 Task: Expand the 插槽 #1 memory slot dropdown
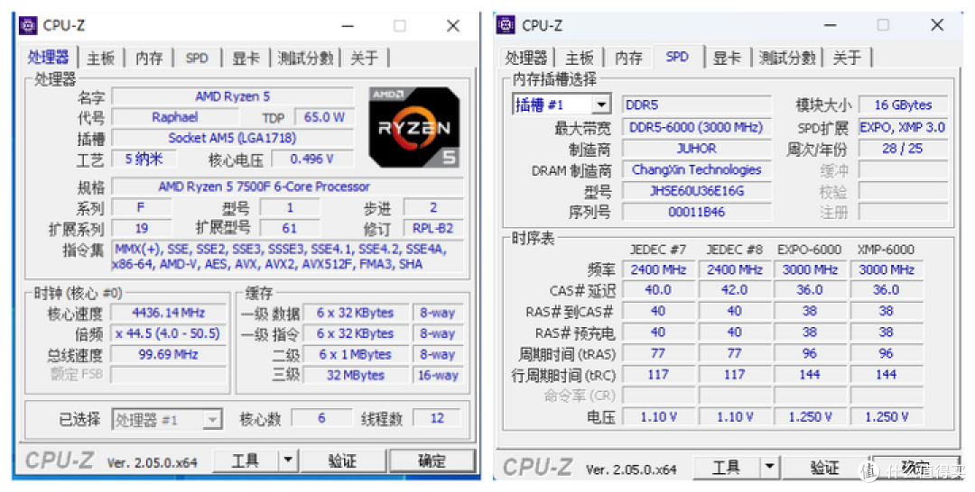point(601,105)
